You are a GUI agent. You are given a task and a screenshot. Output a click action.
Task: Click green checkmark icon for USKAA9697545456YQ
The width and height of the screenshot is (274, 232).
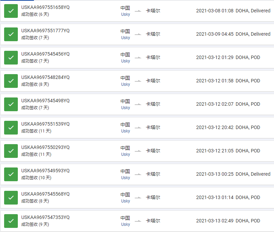[11, 58]
